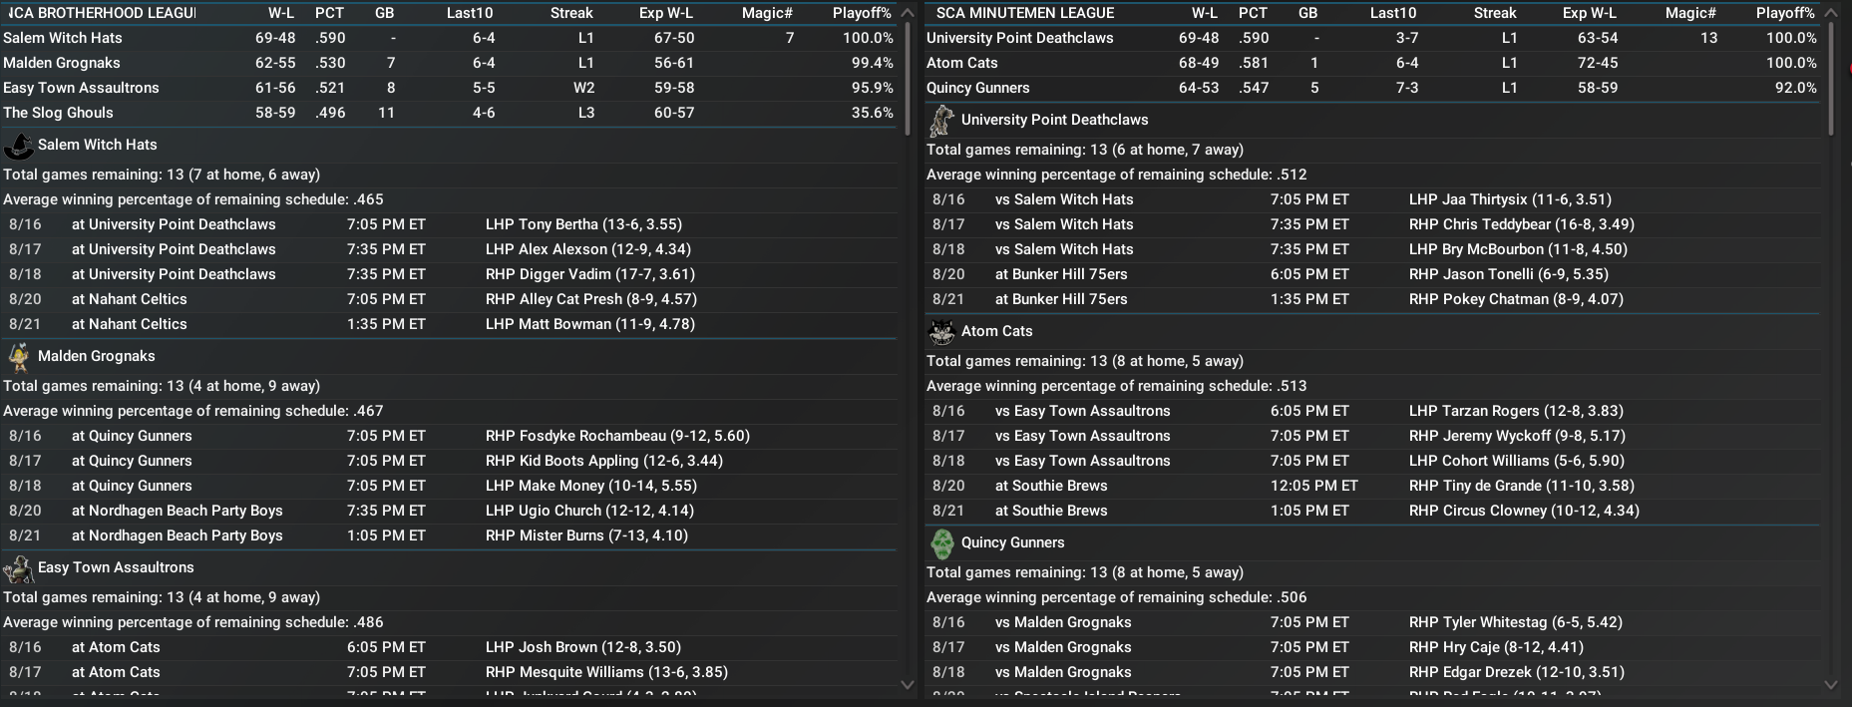Select the 8/20 at Nahant Celtics game
The image size is (1852, 707).
tap(129, 299)
